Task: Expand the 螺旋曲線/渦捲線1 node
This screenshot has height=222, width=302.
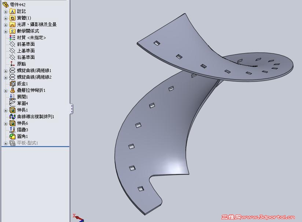Action: (5, 71)
